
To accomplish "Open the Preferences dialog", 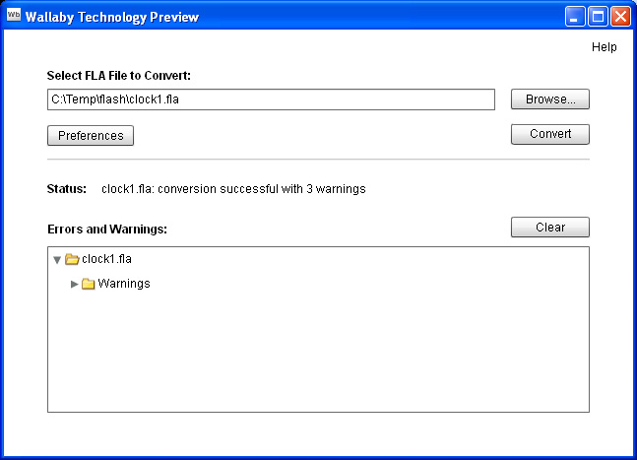I will (x=91, y=135).
